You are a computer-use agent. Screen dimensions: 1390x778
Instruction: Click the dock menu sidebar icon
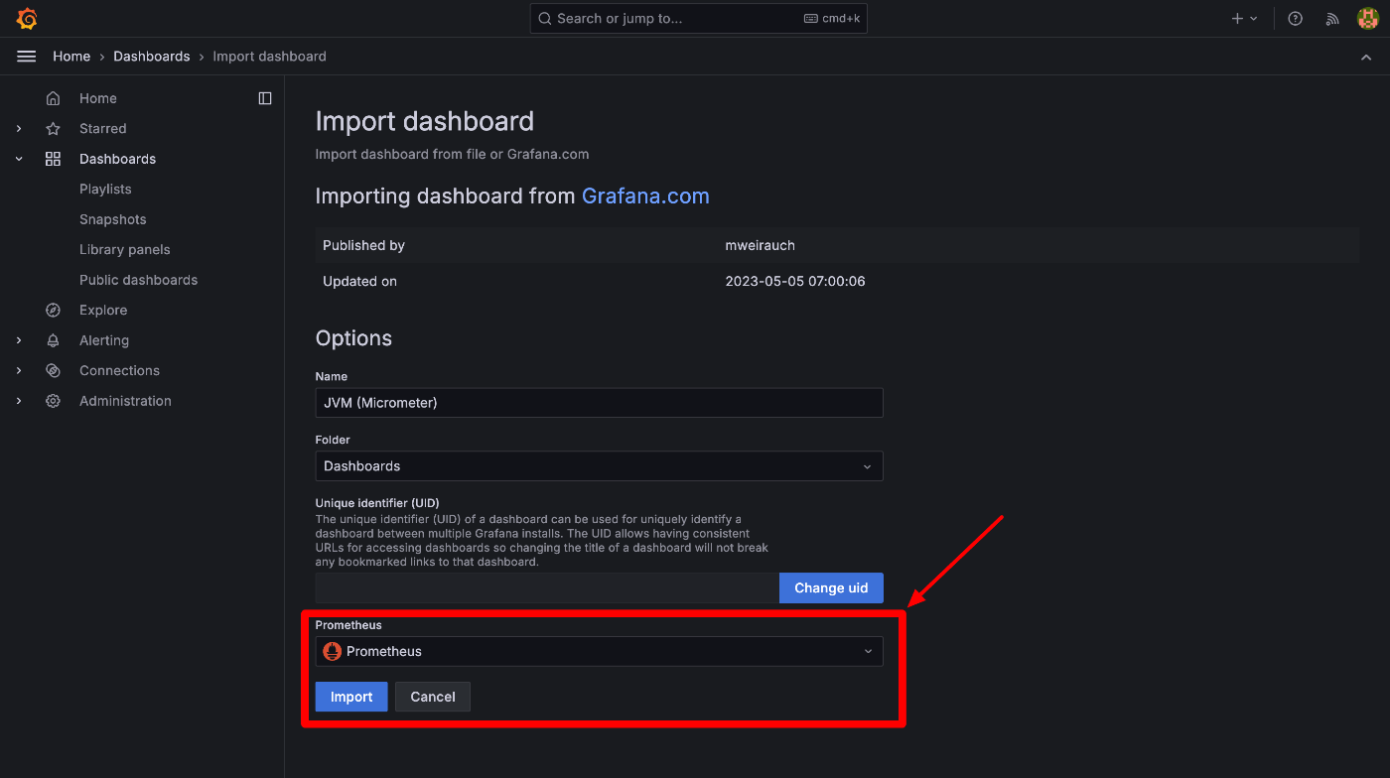tap(265, 98)
